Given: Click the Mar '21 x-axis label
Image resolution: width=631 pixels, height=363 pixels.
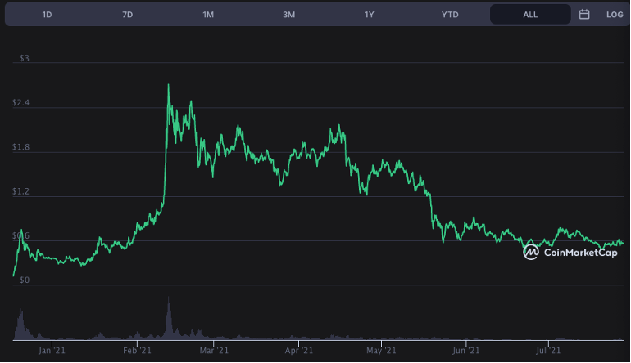Looking at the screenshot, I should pos(213,351).
